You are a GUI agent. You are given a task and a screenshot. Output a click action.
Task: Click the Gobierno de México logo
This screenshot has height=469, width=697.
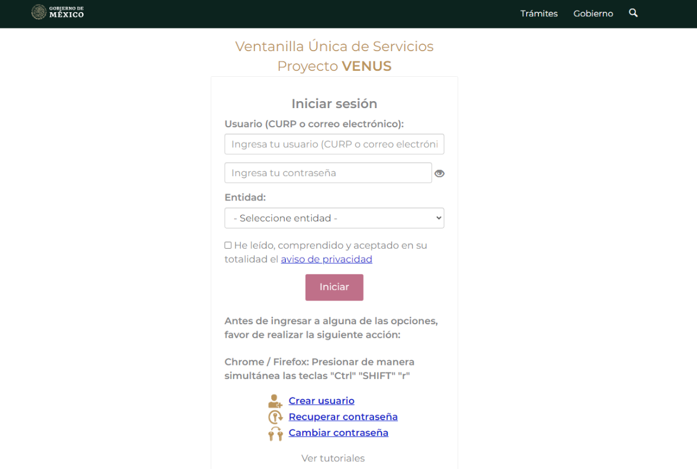pyautogui.click(x=58, y=12)
